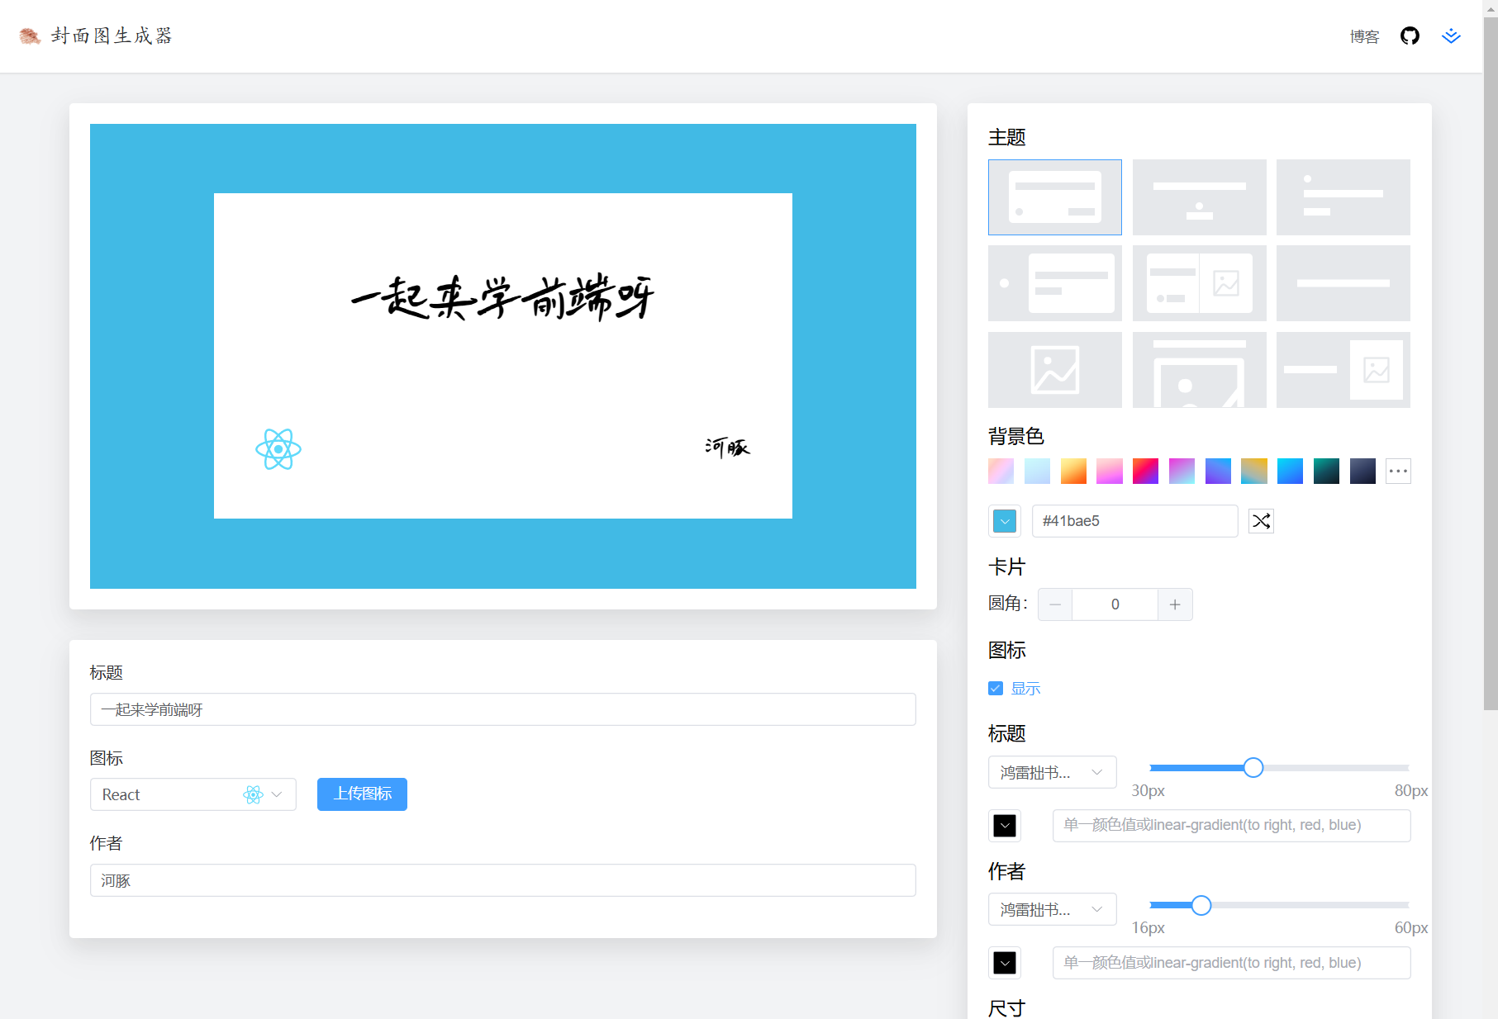Image resolution: width=1498 pixels, height=1019 pixels.
Task: Click the shuffle random background color icon
Action: click(1261, 521)
